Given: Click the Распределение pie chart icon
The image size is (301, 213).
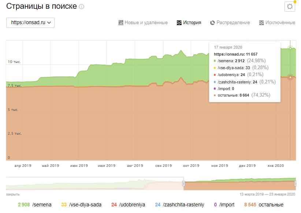Looking at the screenshot, I should (212, 23).
